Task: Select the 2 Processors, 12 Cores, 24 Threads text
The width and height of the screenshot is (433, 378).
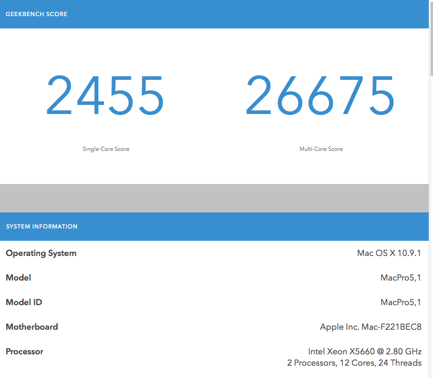Action: (355, 363)
